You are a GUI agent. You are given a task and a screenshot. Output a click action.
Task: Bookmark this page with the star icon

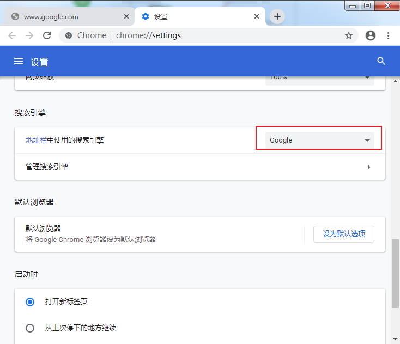coord(348,35)
